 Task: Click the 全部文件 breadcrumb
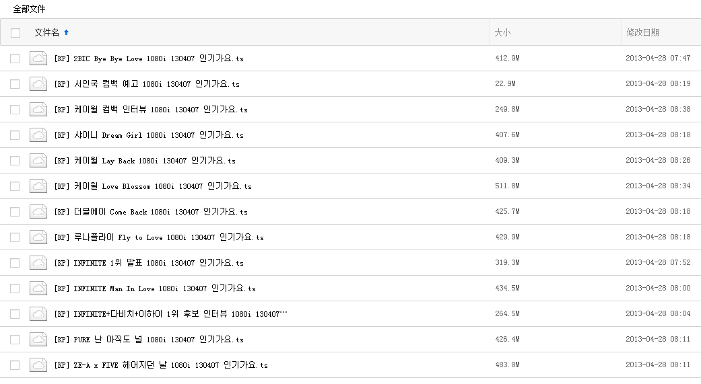pos(29,9)
